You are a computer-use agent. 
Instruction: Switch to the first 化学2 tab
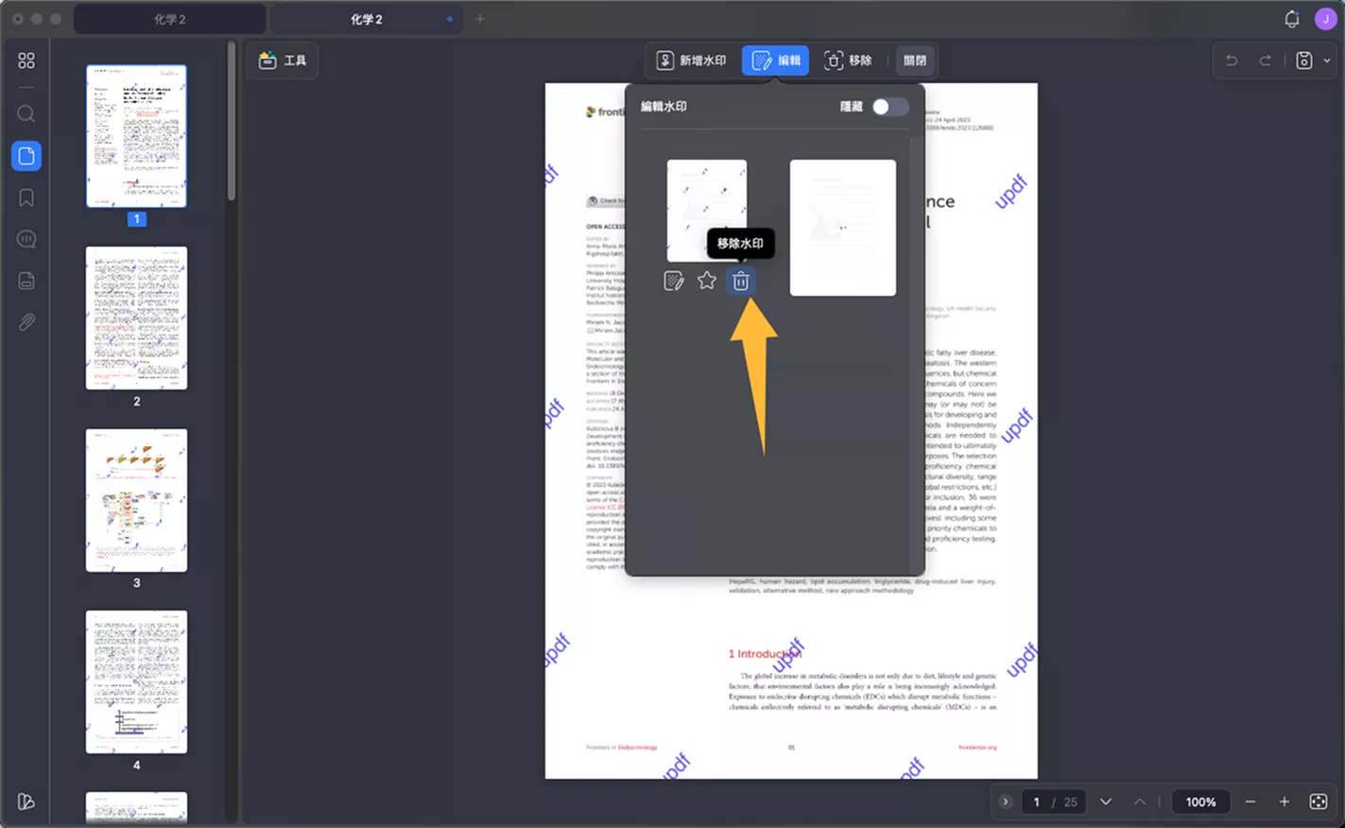(170, 19)
